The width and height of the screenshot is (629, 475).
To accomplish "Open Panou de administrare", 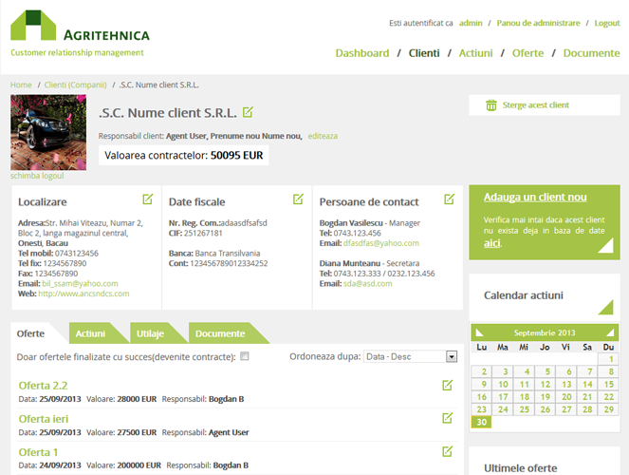I will click(538, 23).
